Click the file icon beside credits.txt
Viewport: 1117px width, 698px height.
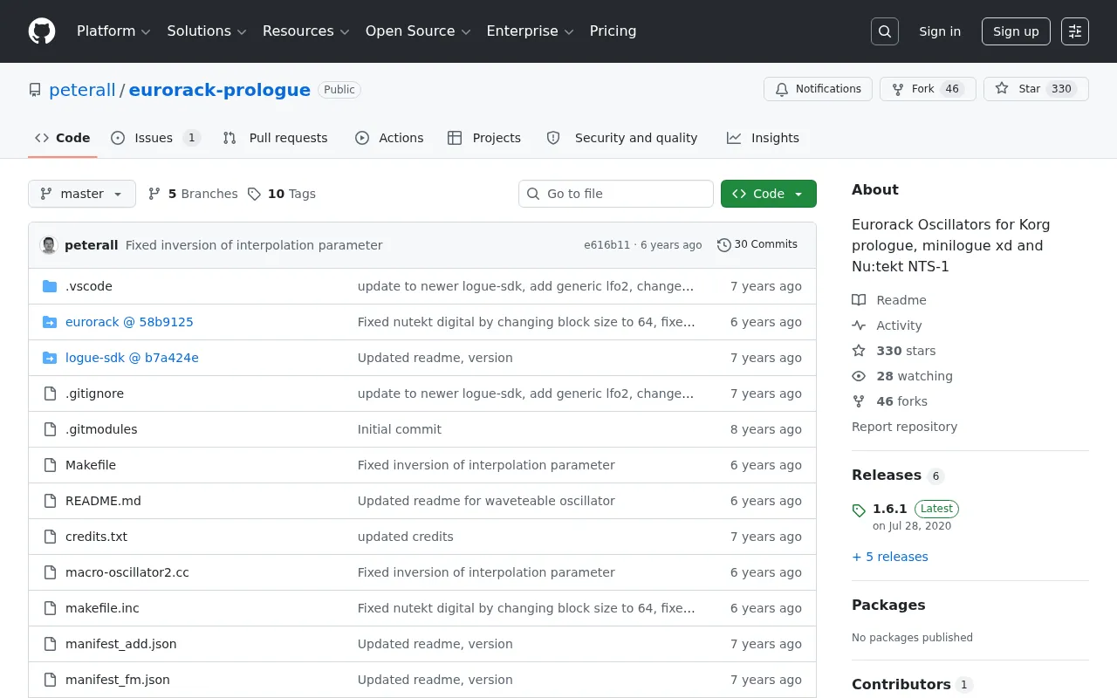(x=50, y=537)
